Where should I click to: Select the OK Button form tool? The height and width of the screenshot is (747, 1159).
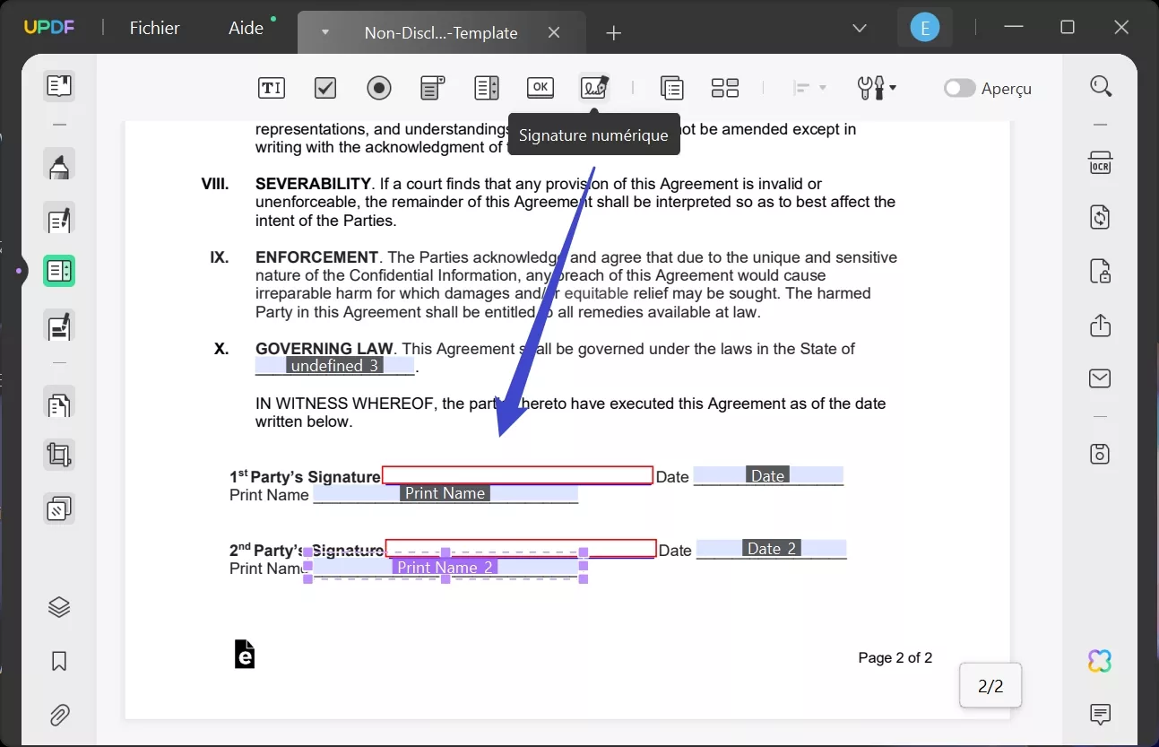(541, 88)
